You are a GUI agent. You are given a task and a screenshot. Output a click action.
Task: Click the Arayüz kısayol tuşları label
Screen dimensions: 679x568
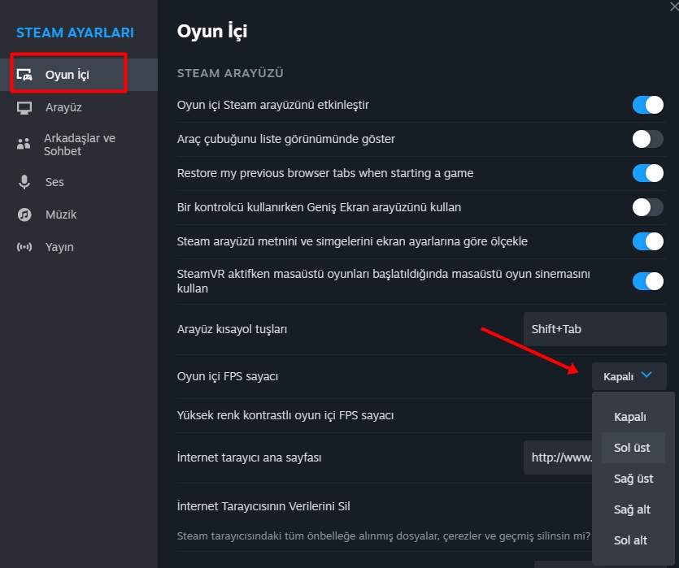click(x=232, y=329)
